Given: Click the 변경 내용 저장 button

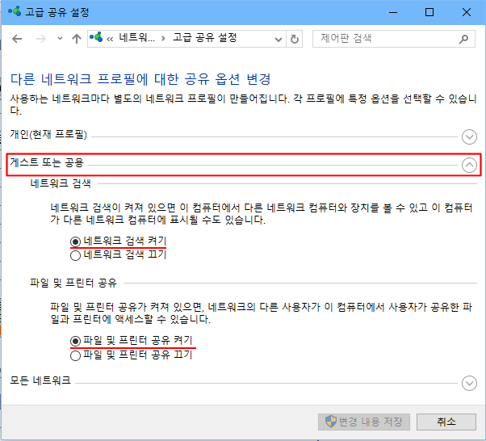Looking at the screenshot, I should tap(364, 422).
